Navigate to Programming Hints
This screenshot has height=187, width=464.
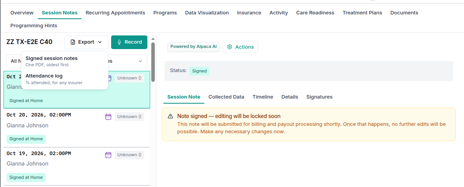[34, 26]
